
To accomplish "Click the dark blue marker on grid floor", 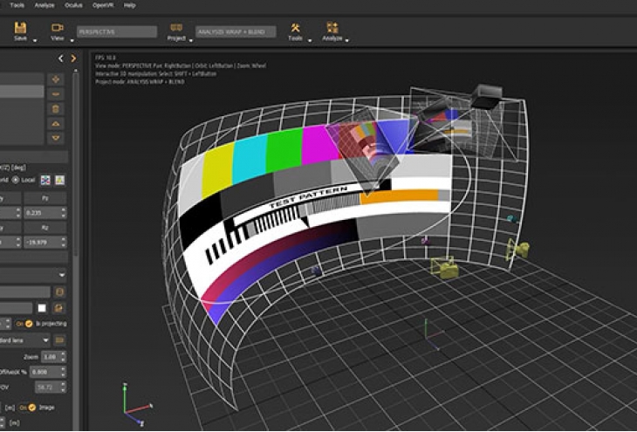I will [x=317, y=271].
